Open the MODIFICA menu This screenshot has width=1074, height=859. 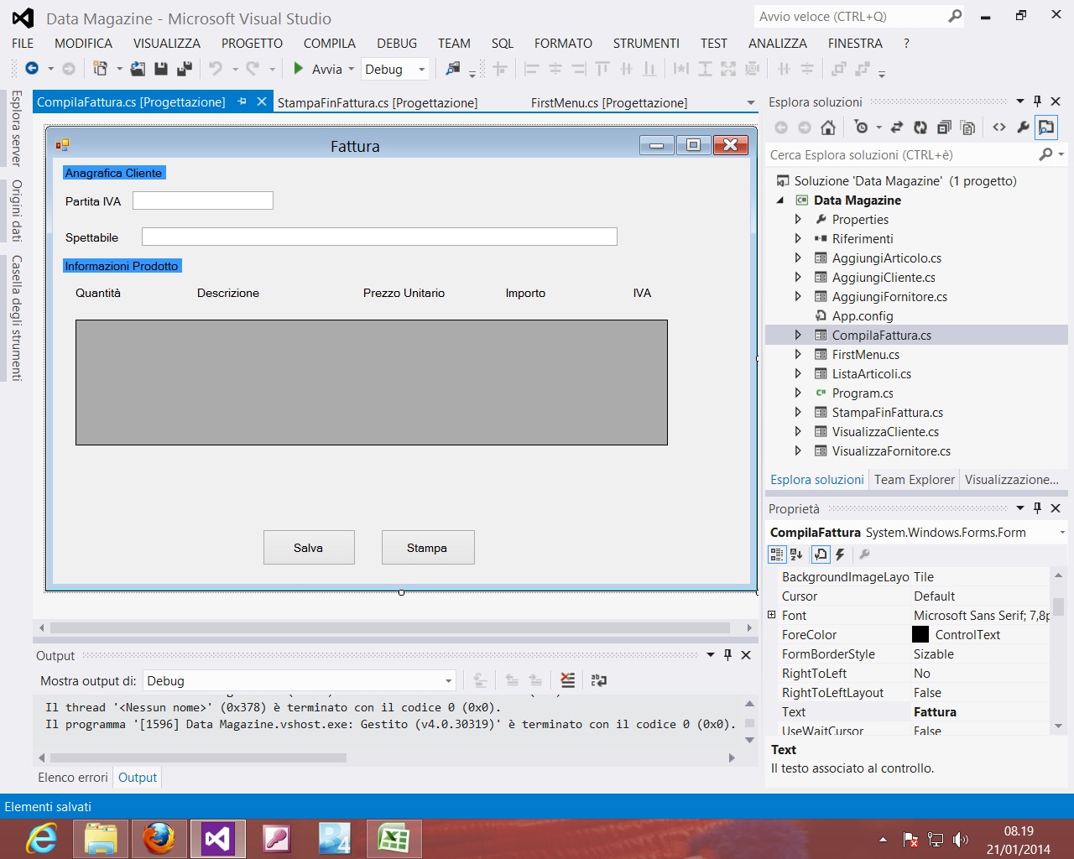[83, 43]
